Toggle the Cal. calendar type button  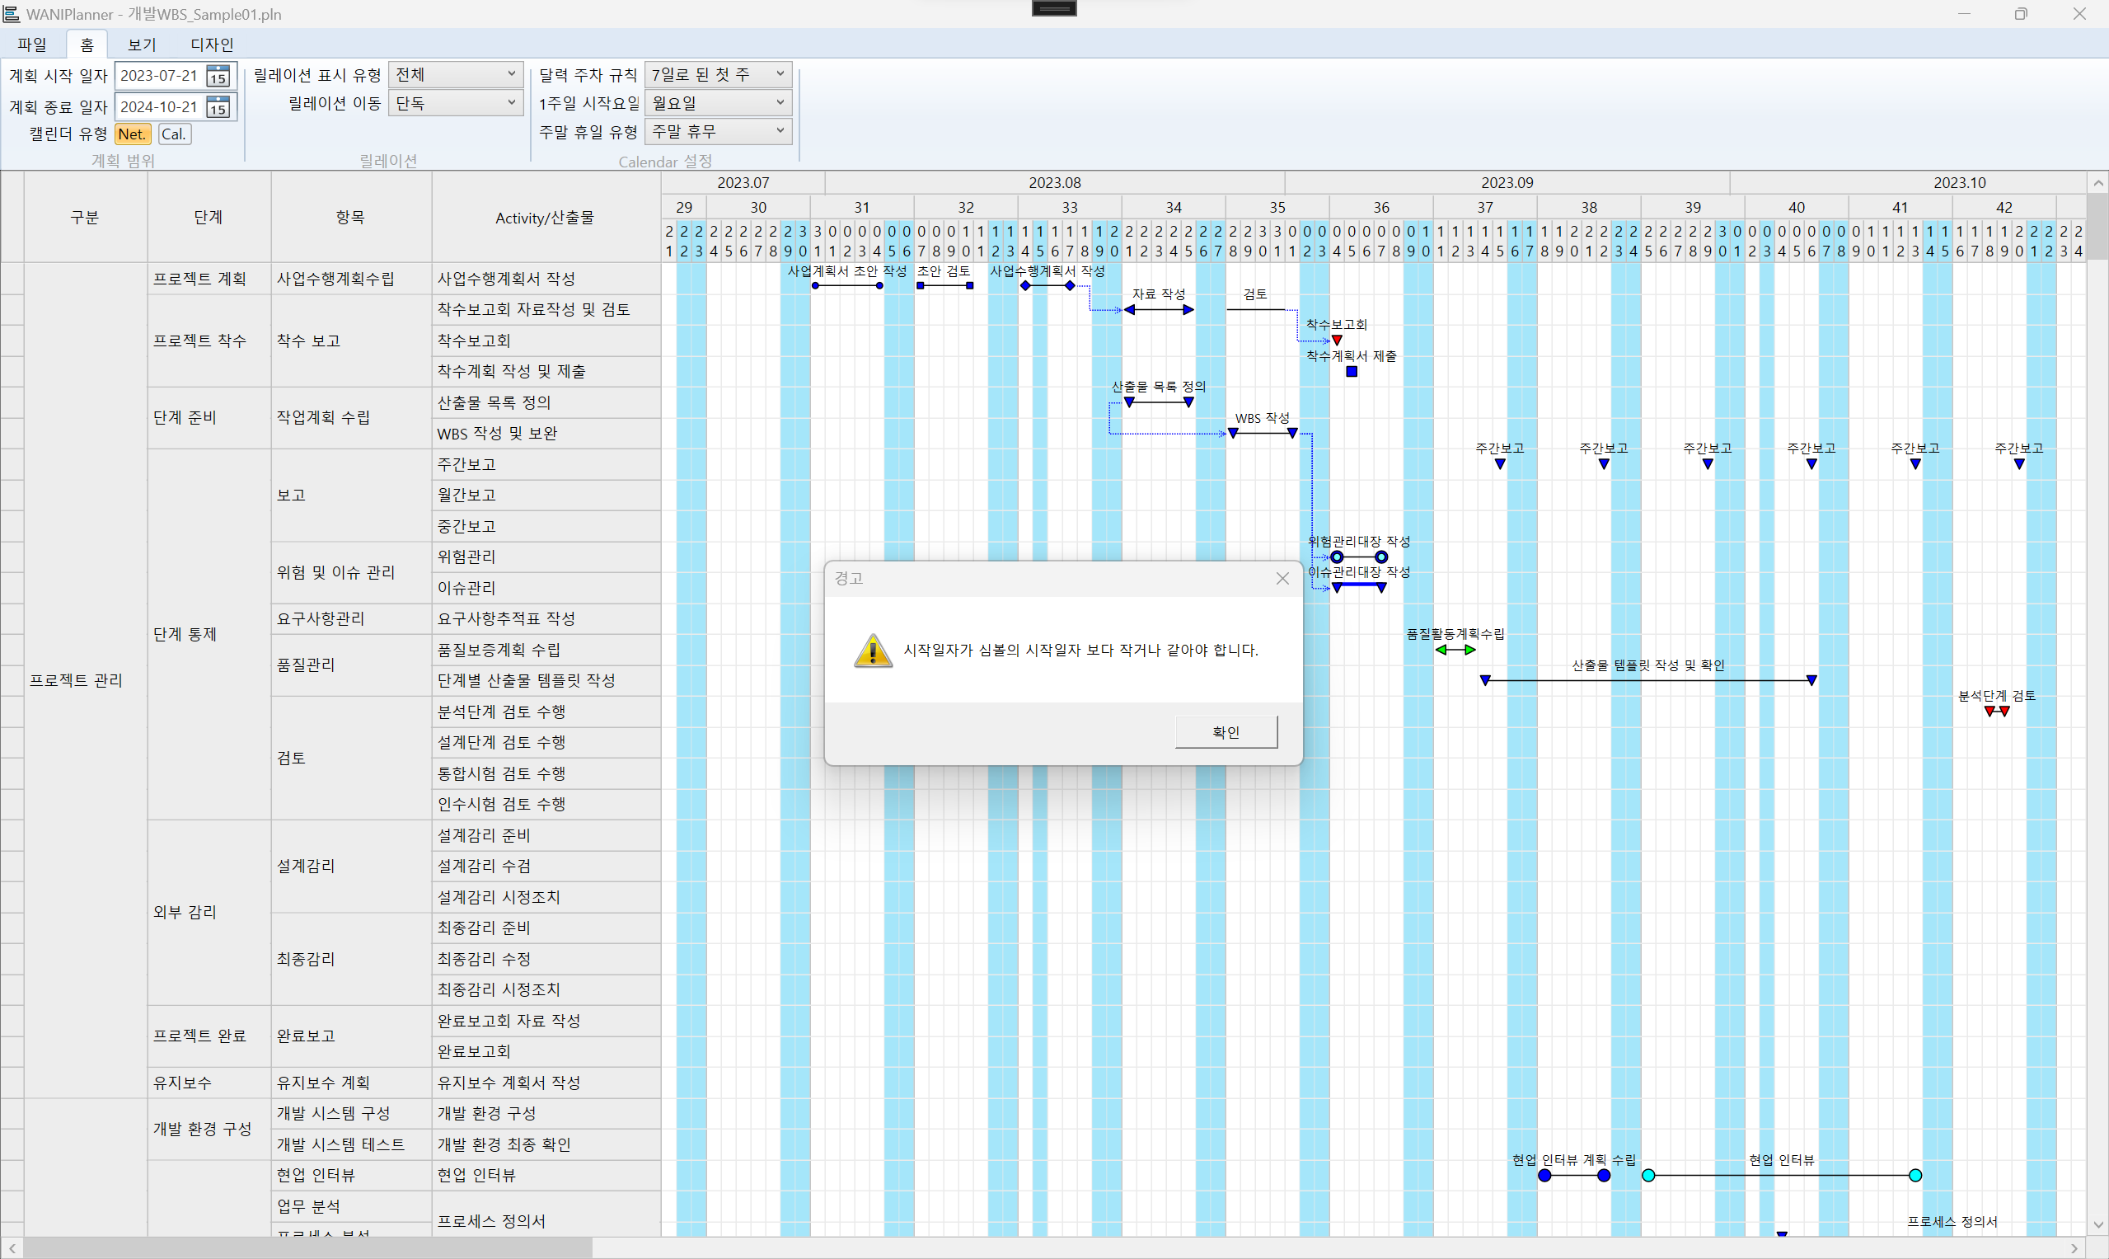tap(174, 134)
